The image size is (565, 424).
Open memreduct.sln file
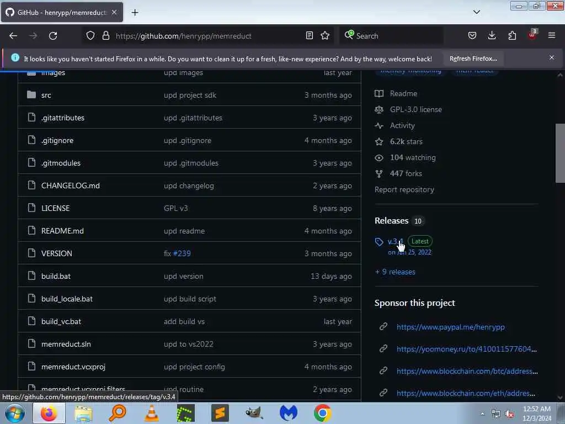point(66,344)
